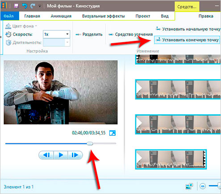The height and width of the screenshot is (194, 221).
Task: Click the Undo arrow icon
Action: coord(25,6)
